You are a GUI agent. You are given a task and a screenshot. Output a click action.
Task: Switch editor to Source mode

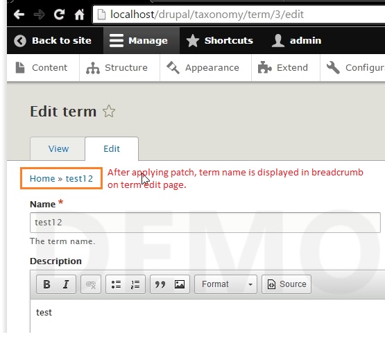[286, 284]
